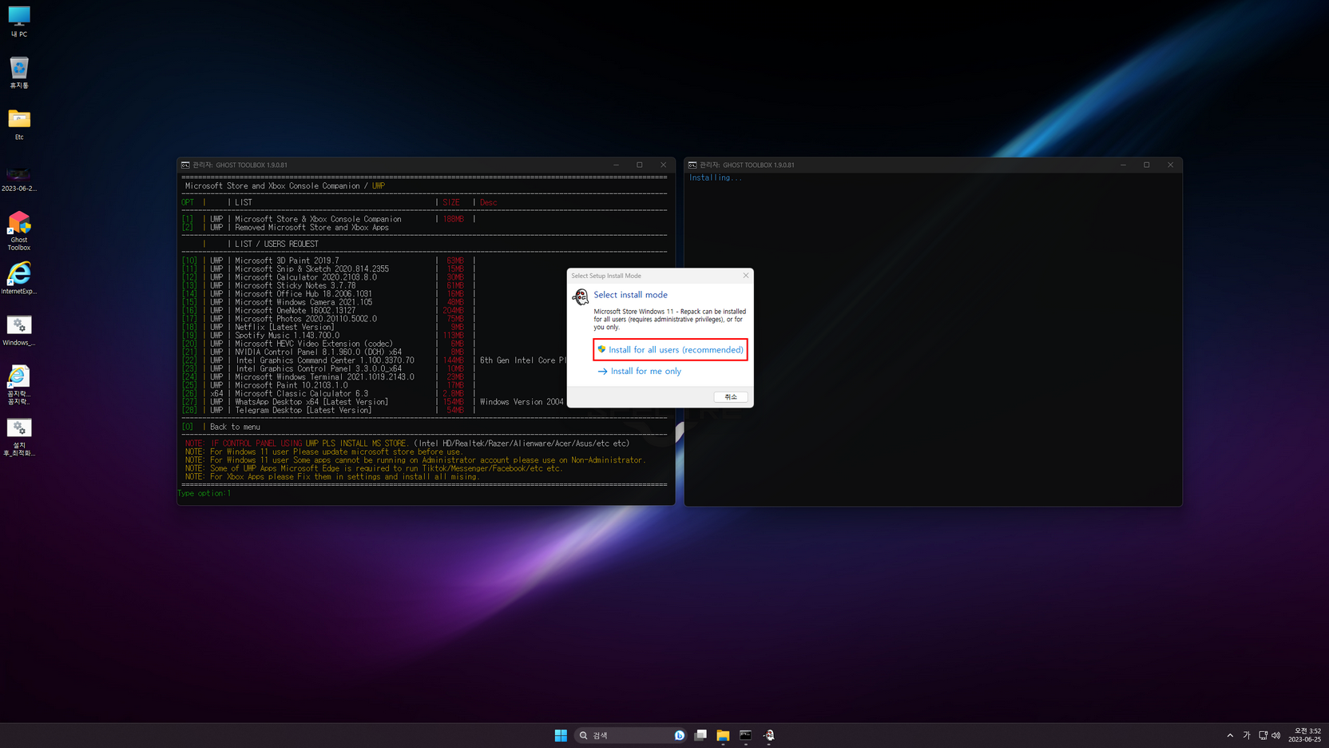The width and height of the screenshot is (1329, 748).
Task: Click 'Installing...' text in right console
Action: [715, 178]
